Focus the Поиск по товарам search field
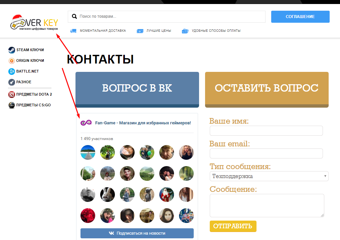Screen dimensions: 340x240 point(167,17)
